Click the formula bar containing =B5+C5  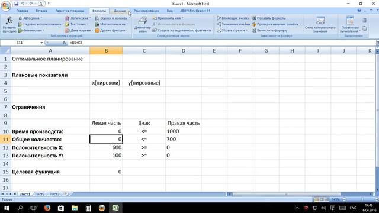[x=221, y=43]
